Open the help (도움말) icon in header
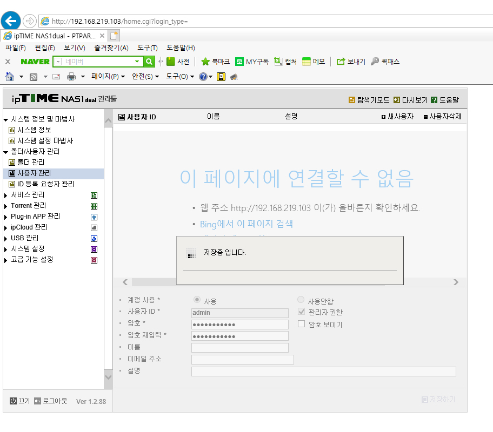493x432 pixels. click(434, 100)
